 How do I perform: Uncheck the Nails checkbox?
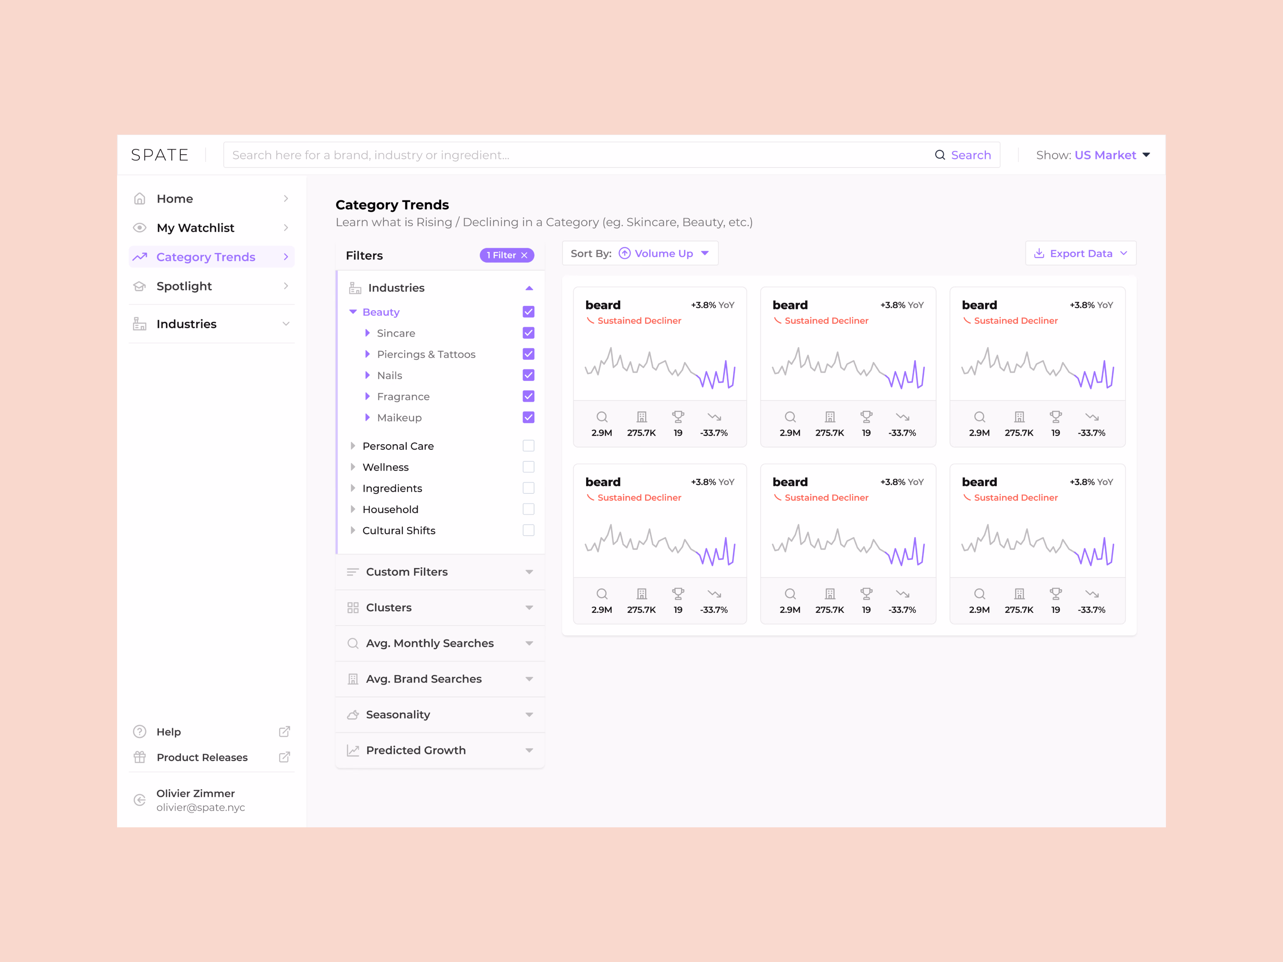point(528,375)
